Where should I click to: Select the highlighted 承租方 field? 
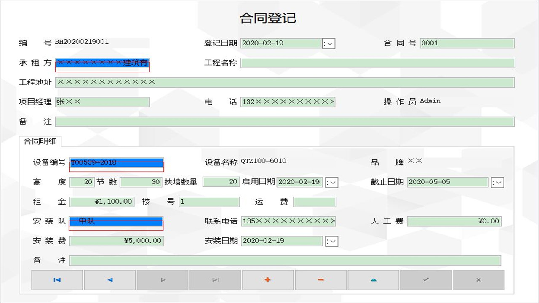[102, 63]
